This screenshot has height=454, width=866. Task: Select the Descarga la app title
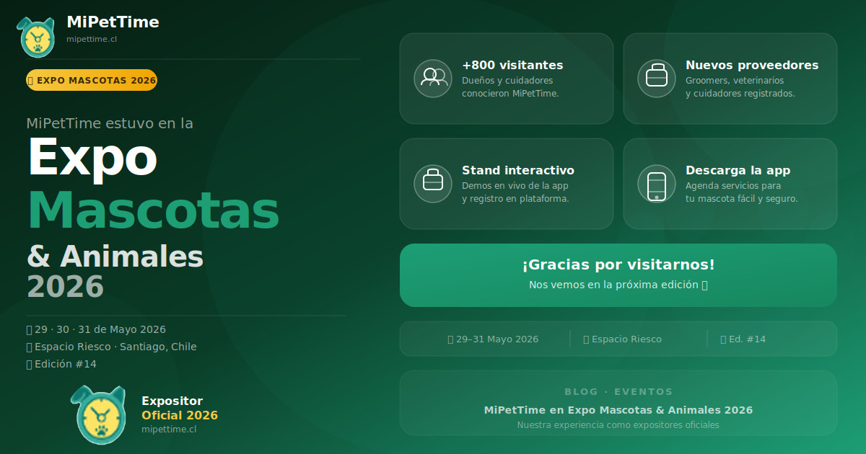(x=738, y=170)
